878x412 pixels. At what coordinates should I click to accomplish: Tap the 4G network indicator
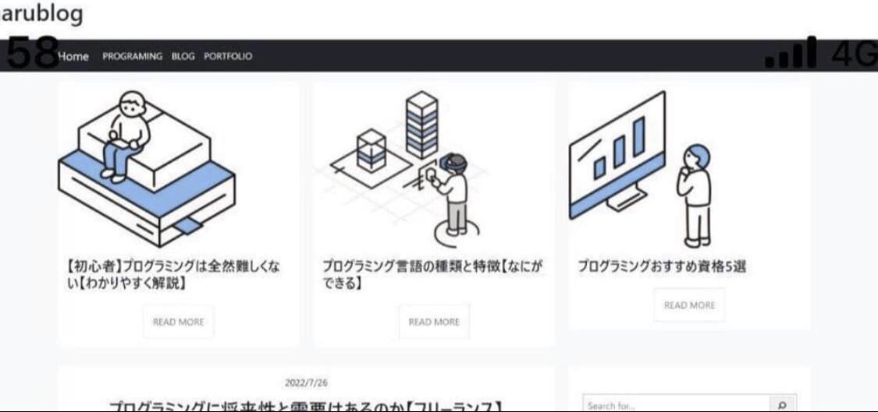point(854,55)
